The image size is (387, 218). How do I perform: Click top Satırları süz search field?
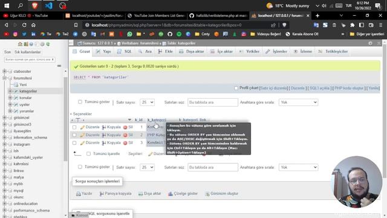213,102
